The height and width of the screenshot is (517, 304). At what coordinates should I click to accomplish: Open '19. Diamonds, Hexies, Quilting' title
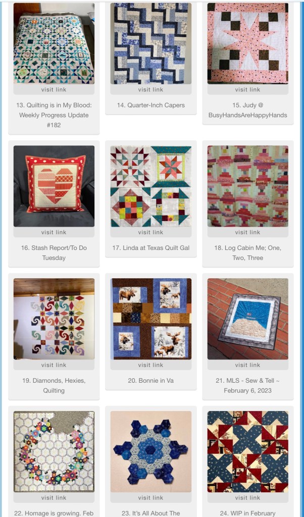coord(54,385)
